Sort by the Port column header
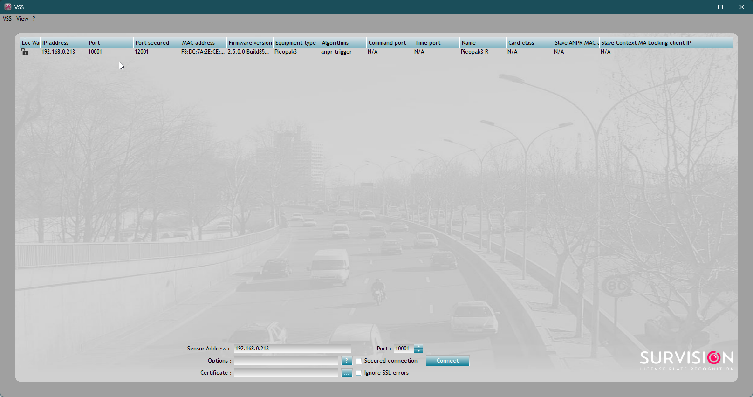 pos(110,43)
